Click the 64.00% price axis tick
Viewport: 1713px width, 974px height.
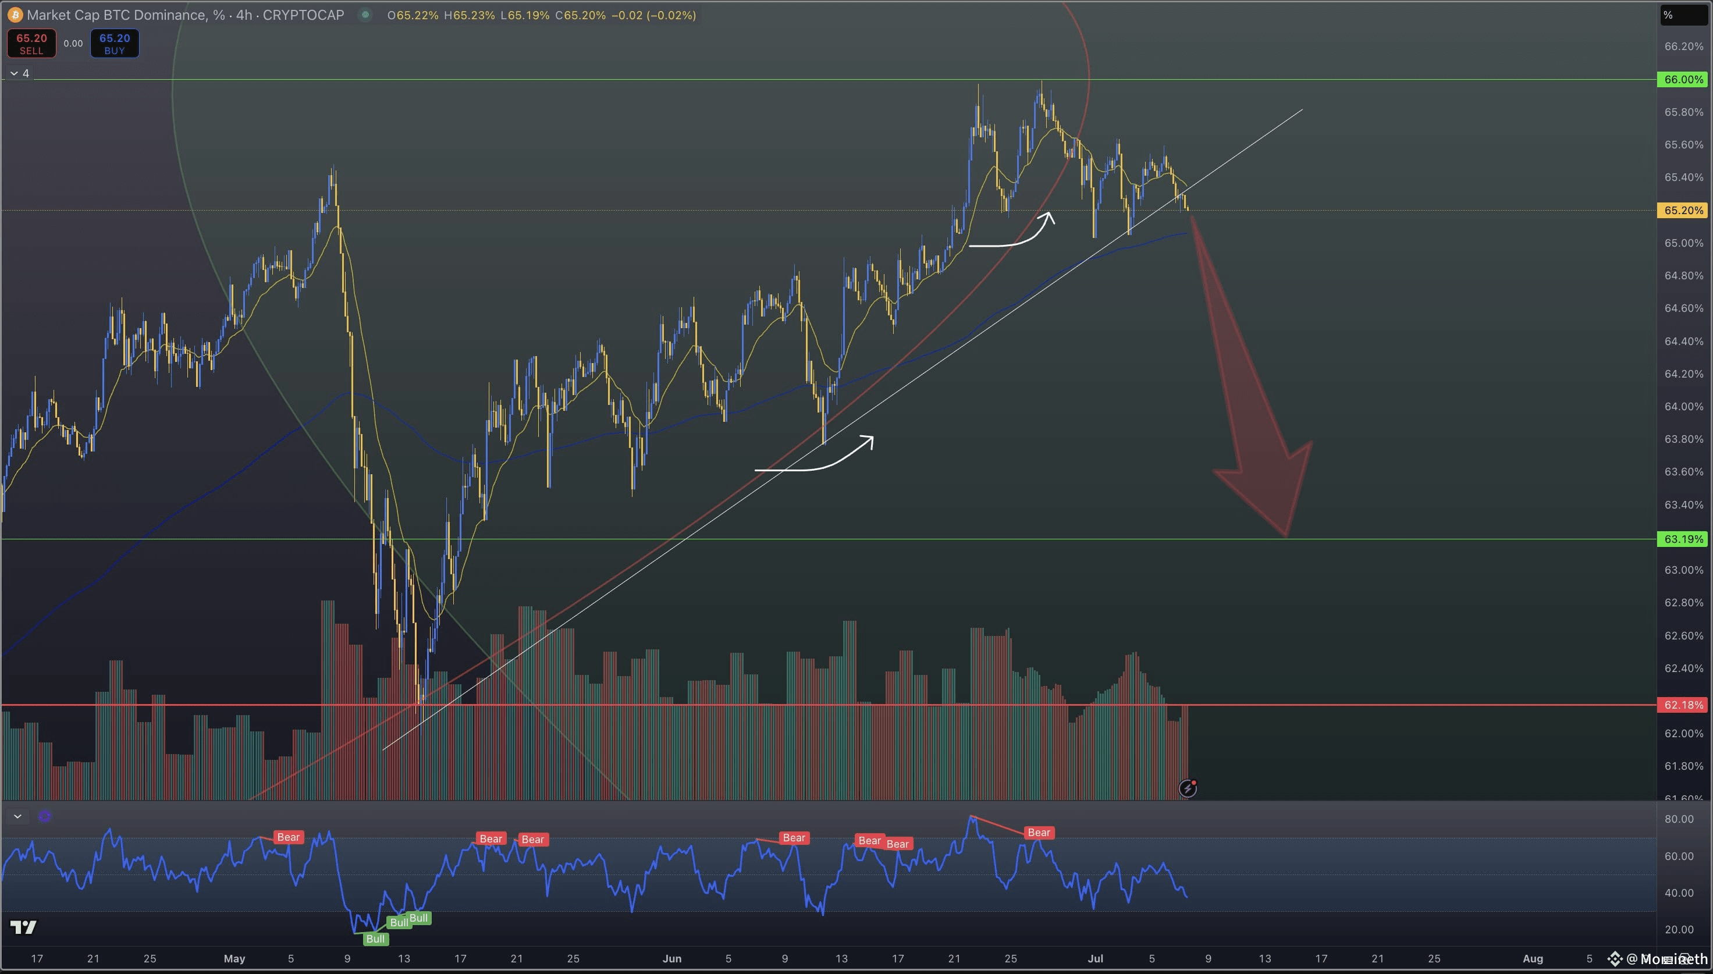pos(1683,406)
